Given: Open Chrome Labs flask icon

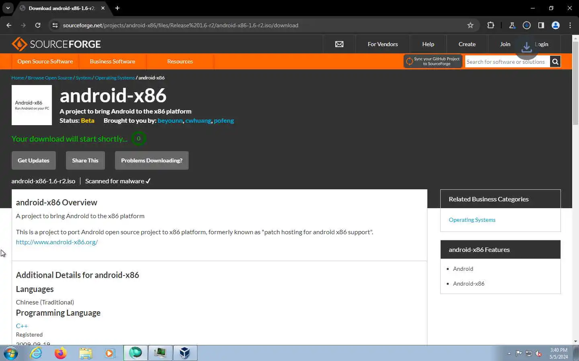Looking at the screenshot, I should (512, 25).
